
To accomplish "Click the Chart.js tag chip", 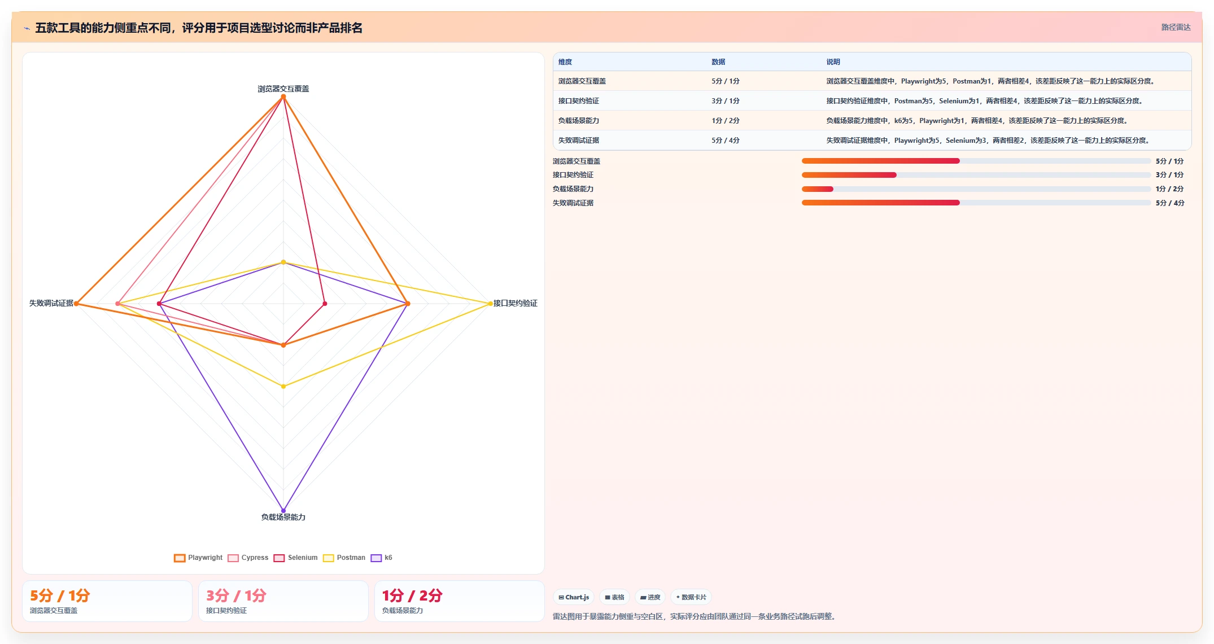I will [x=574, y=597].
